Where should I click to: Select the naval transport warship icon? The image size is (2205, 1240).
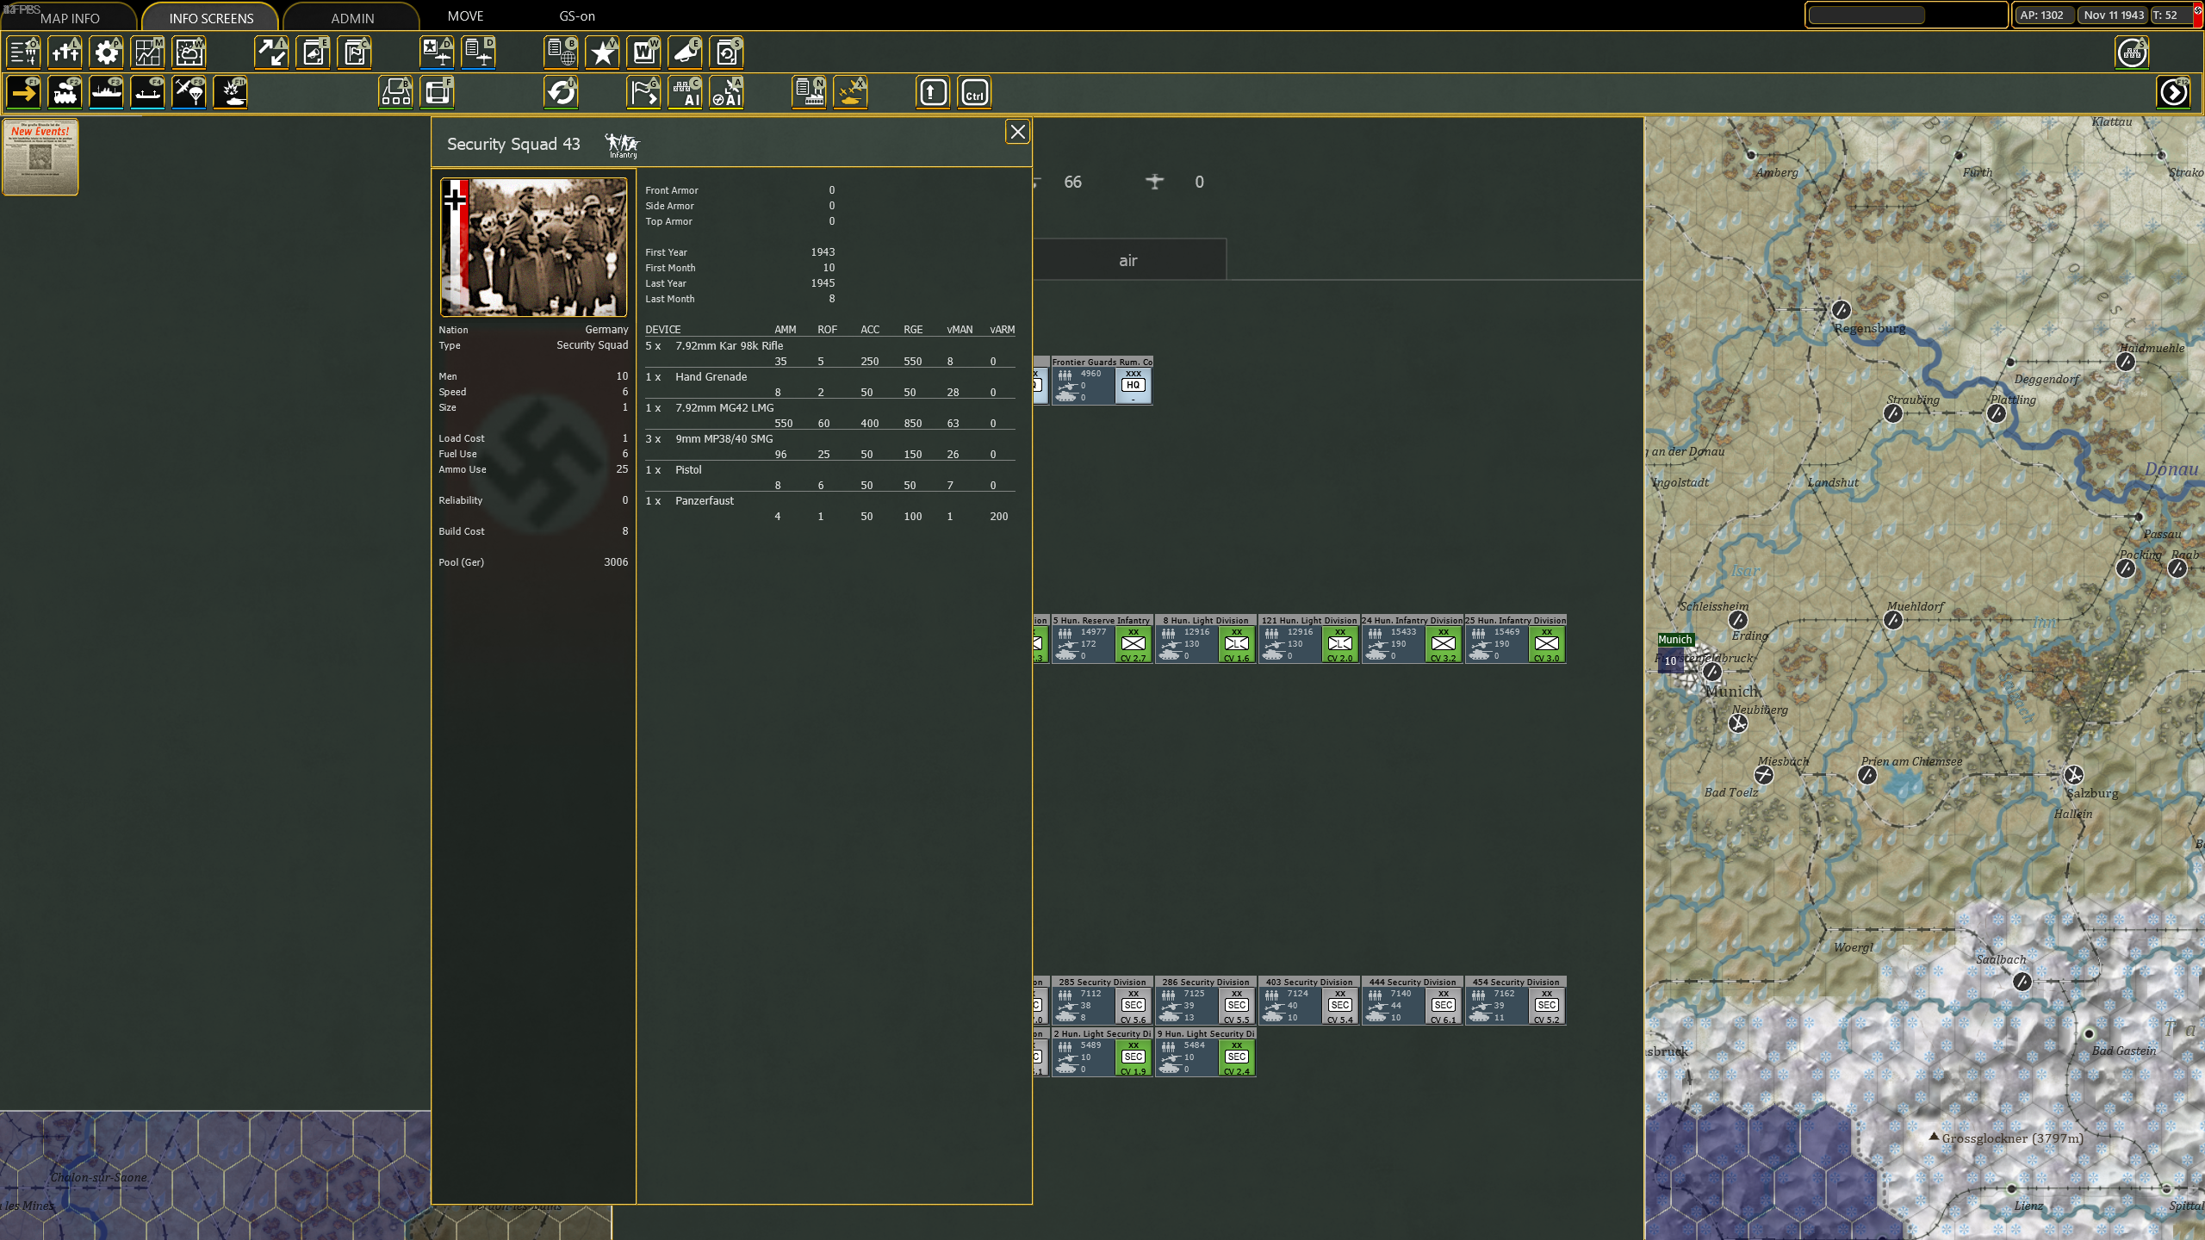click(107, 92)
